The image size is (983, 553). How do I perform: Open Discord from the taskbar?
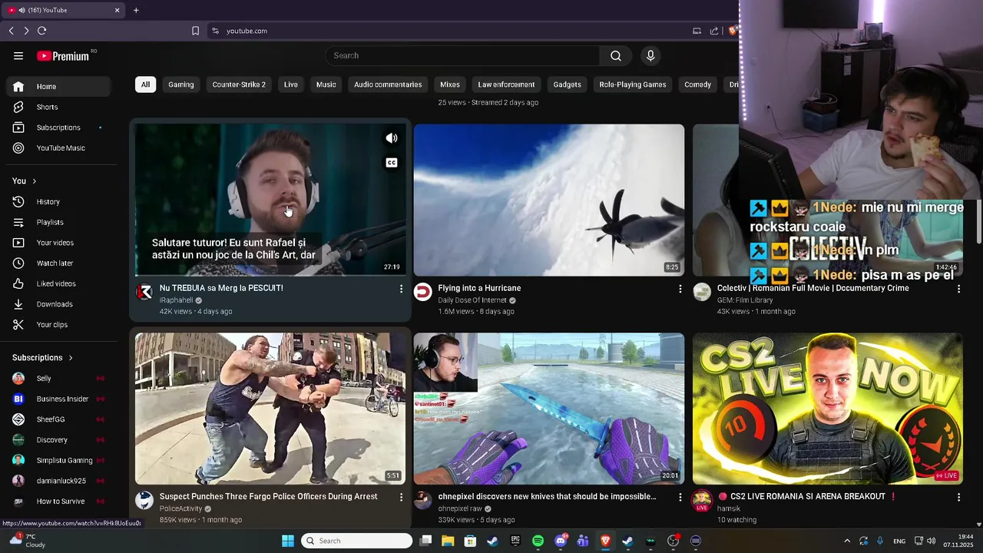561,541
